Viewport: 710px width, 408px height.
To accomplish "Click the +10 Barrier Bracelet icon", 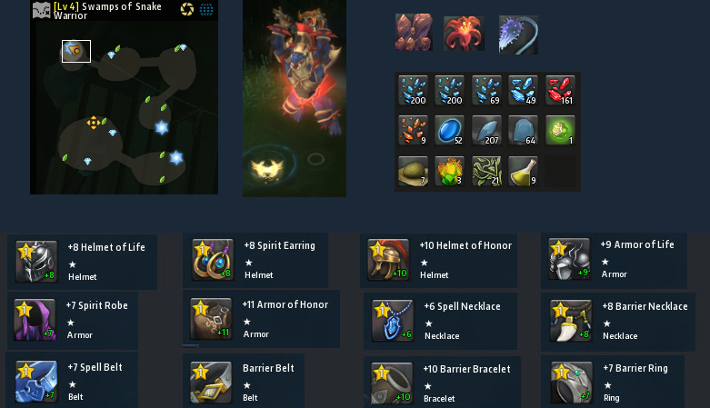I will [x=392, y=383].
